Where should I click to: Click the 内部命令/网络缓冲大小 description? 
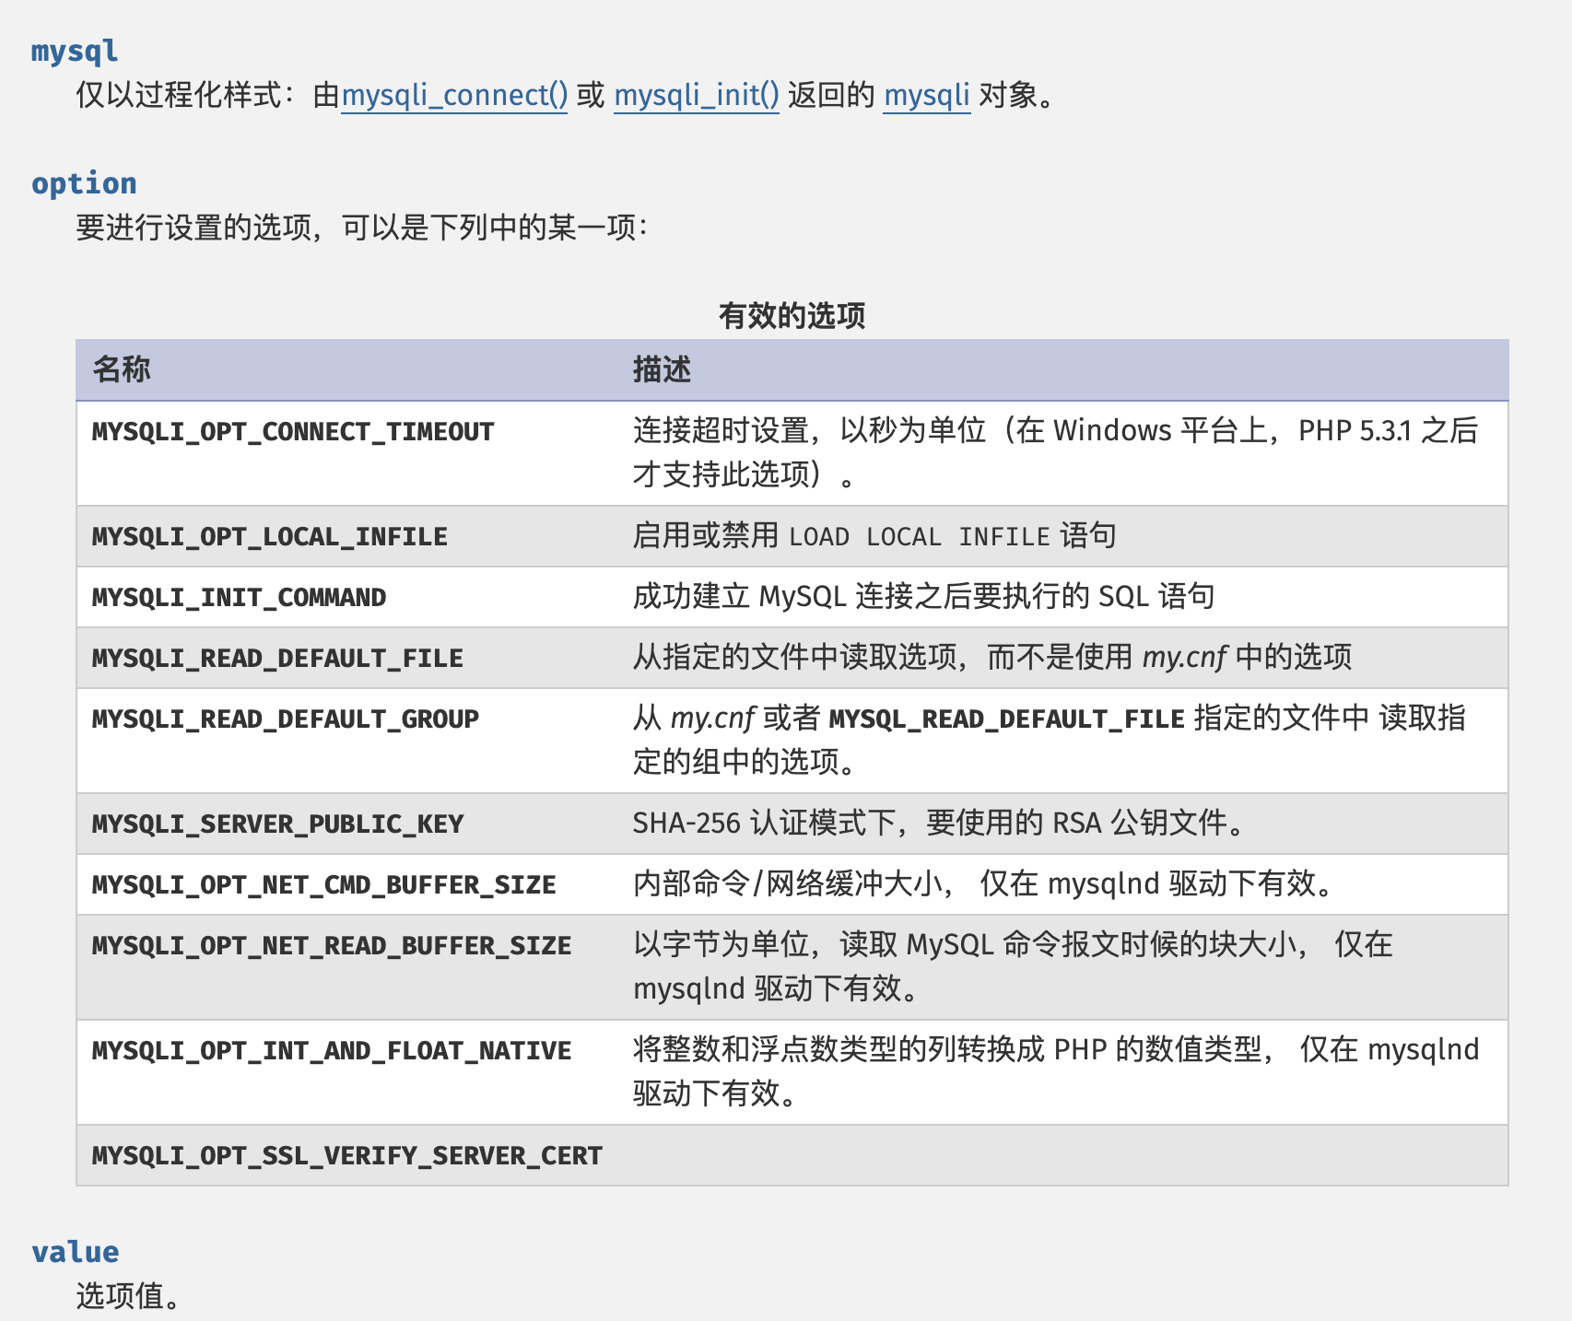[983, 884]
